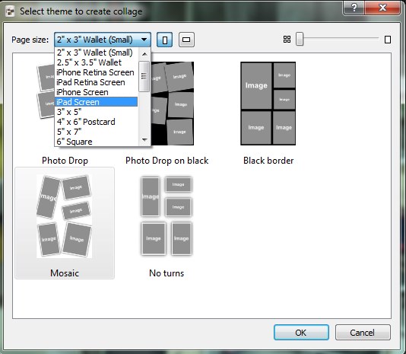Image resolution: width=406 pixels, height=354 pixels.
Task: Select the Black border theme thumbnail
Action: pyautogui.click(x=268, y=104)
